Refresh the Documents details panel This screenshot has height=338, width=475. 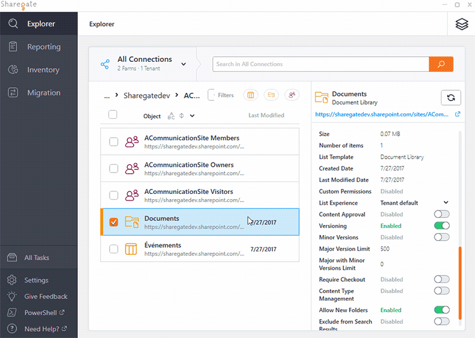click(x=451, y=97)
